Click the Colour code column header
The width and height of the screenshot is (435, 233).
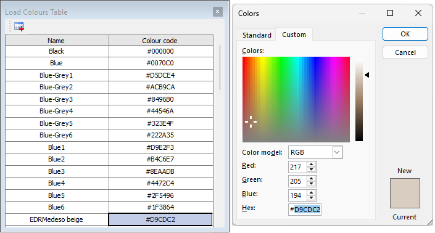point(161,41)
